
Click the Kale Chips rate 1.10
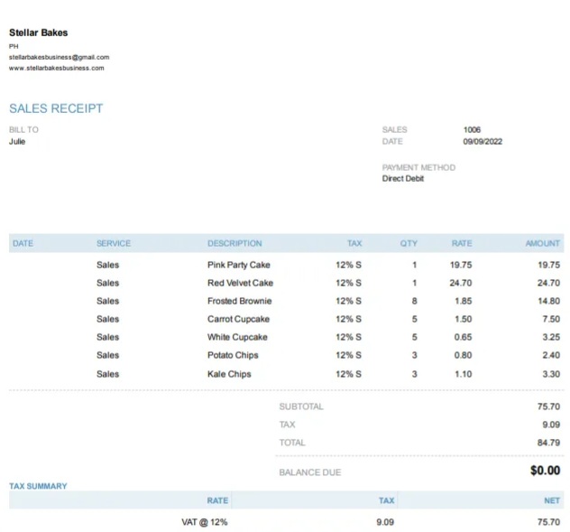pyautogui.click(x=464, y=374)
